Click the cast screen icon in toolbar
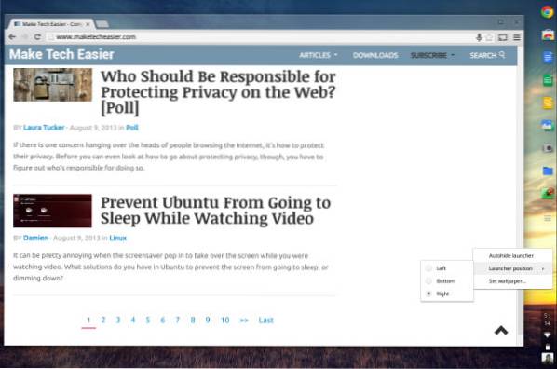557x369 pixels. tap(503, 37)
